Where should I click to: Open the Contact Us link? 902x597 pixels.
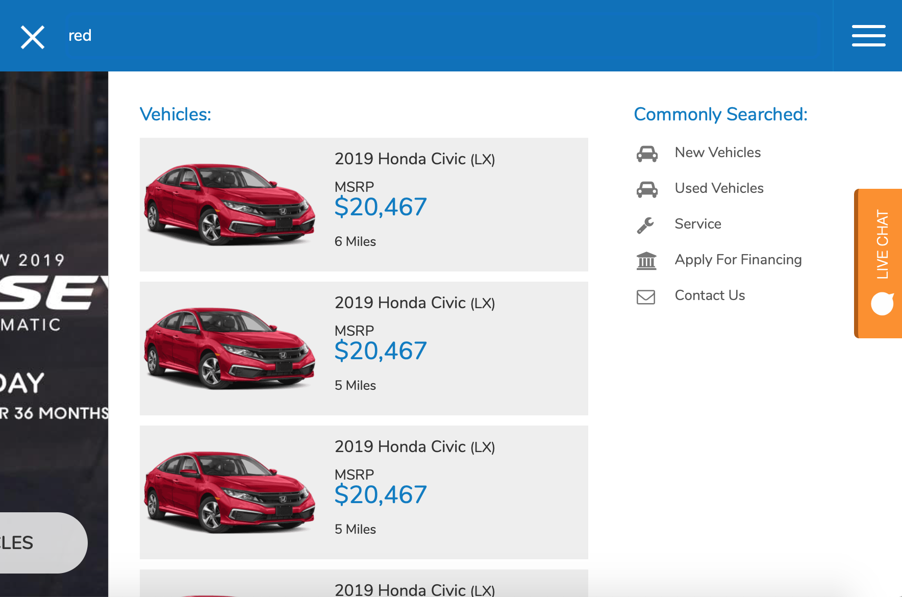tap(710, 295)
